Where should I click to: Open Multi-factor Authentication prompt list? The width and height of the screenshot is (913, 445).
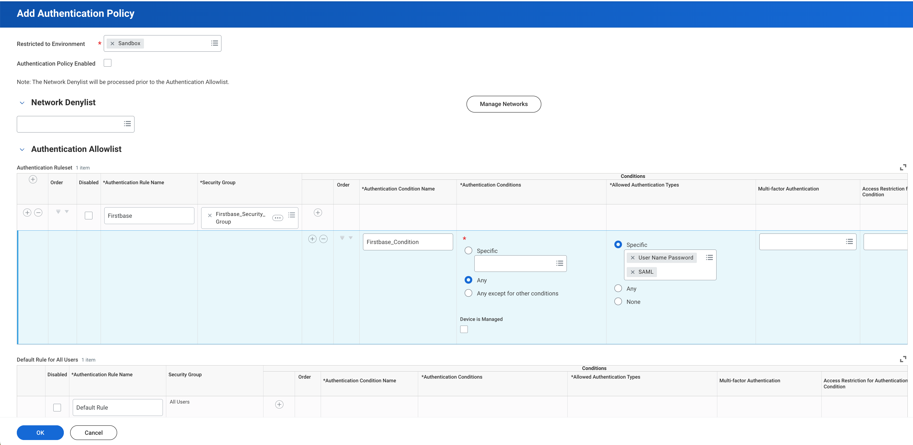849,241
